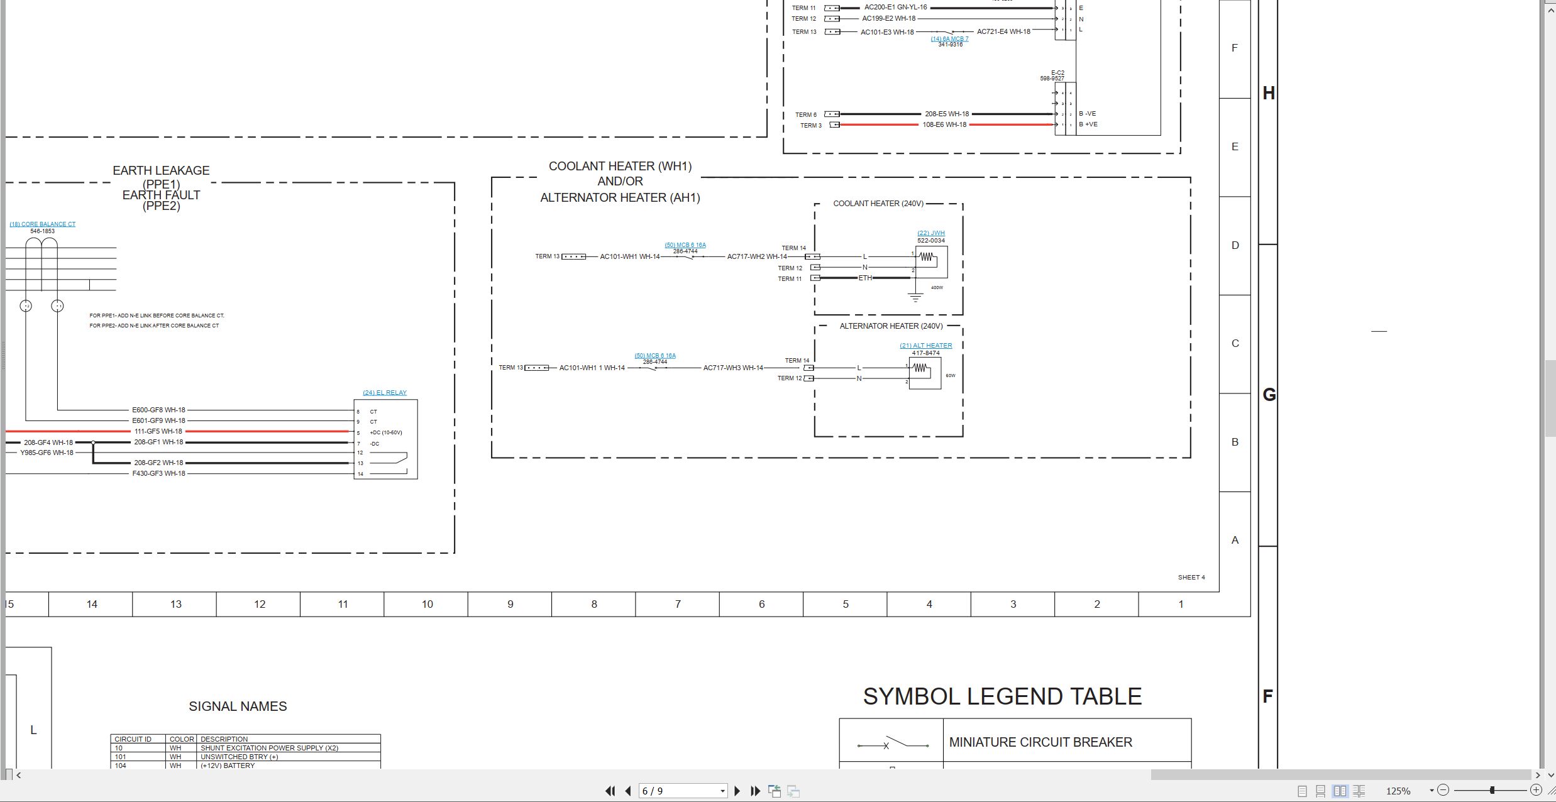Image resolution: width=1556 pixels, height=802 pixels.
Task: Click the zoom in plus icon
Action: pos(1536,790)
